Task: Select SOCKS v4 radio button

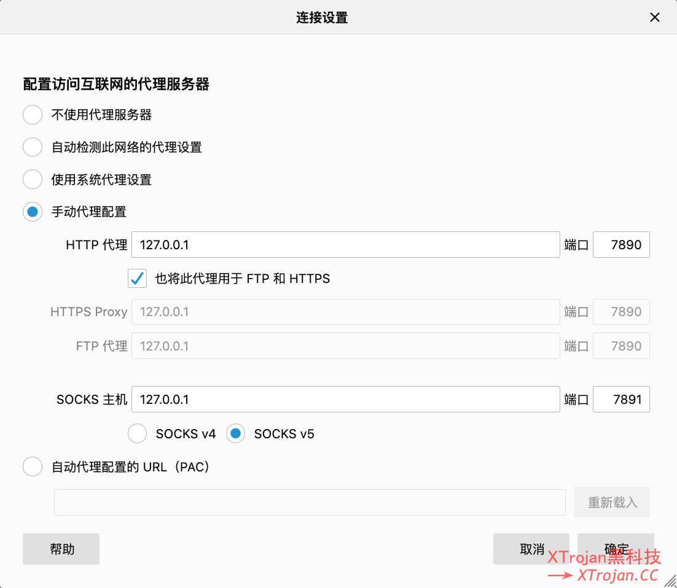Action: pos(137,433)
